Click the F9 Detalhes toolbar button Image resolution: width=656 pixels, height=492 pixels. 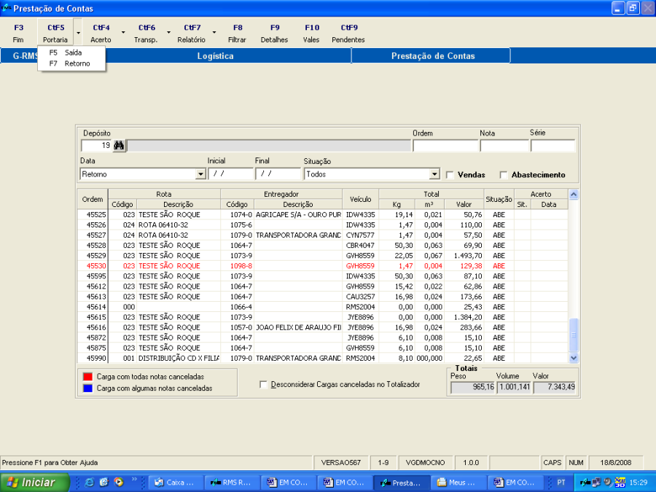coord(274,33)
